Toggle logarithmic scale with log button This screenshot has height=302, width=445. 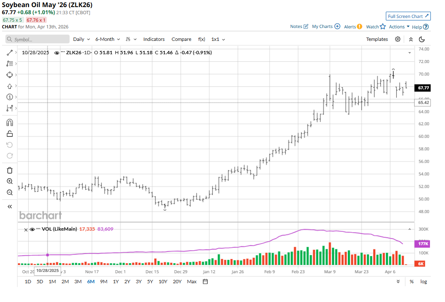click(423, 282)
